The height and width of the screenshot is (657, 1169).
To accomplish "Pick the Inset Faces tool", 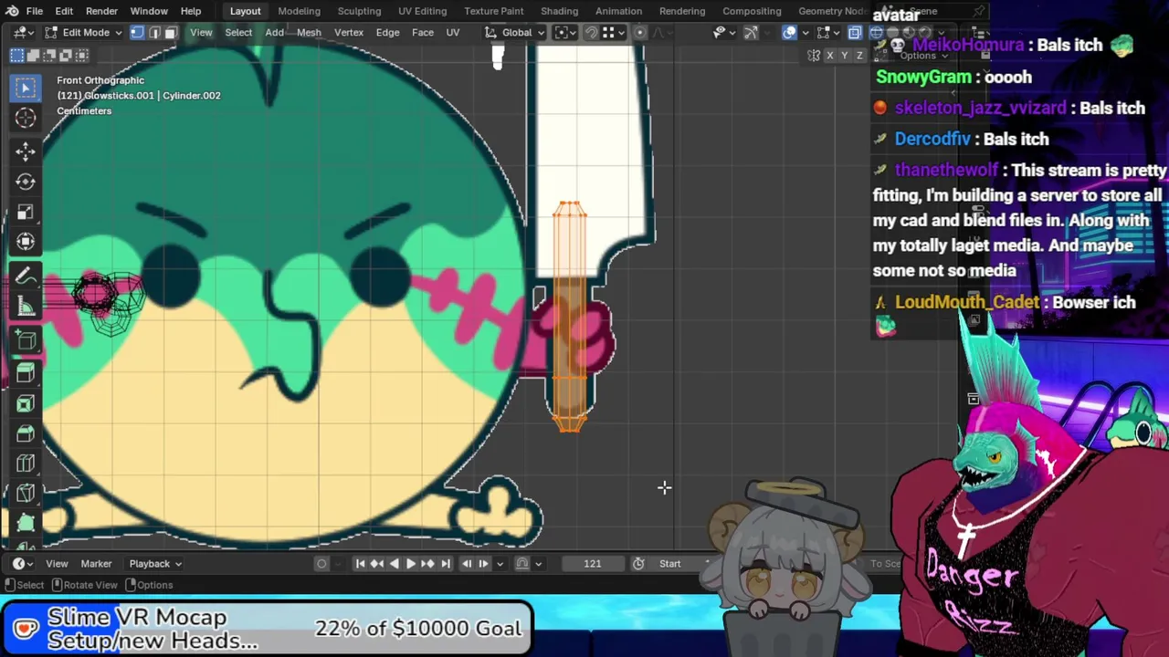I will (26, 403).
